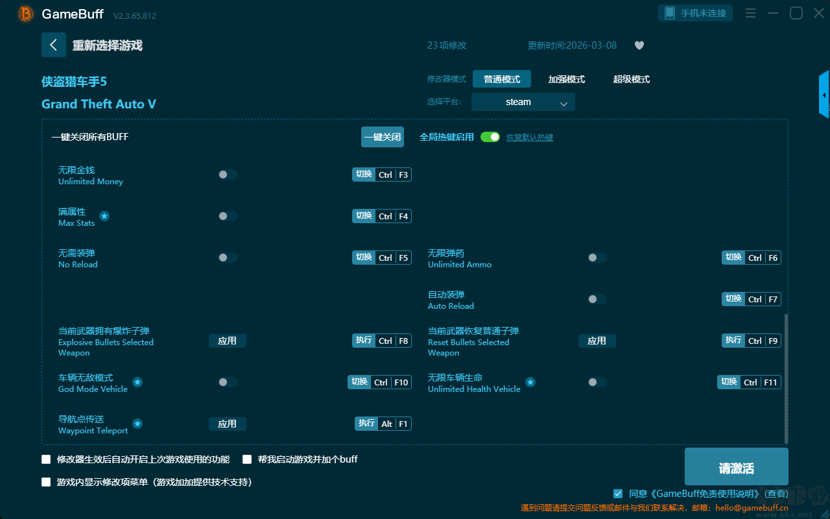
Task: Switch to enhanced mode tab (加强模式)
Action: 567,79
